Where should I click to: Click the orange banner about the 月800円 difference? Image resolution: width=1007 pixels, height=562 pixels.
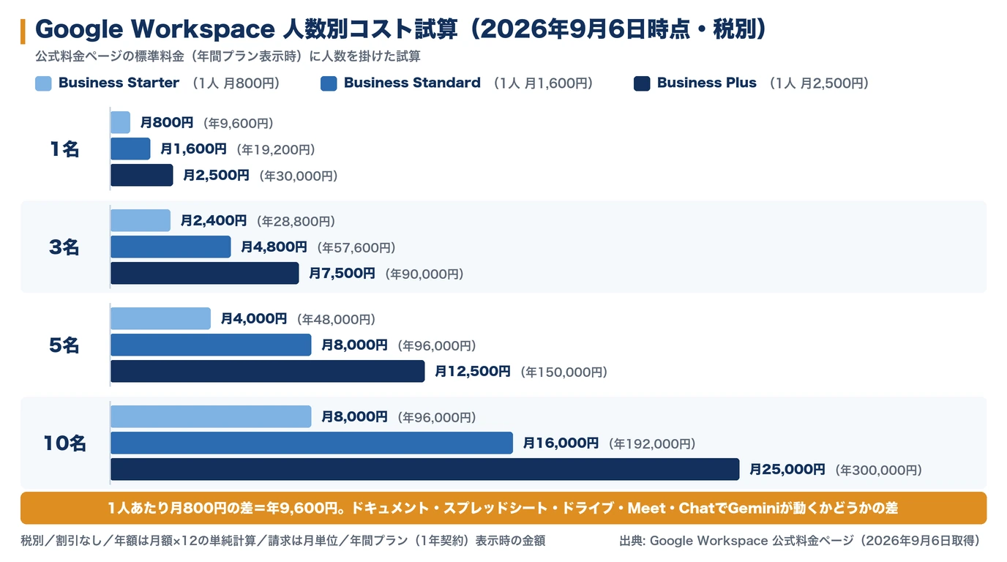[x=503, y=508]
